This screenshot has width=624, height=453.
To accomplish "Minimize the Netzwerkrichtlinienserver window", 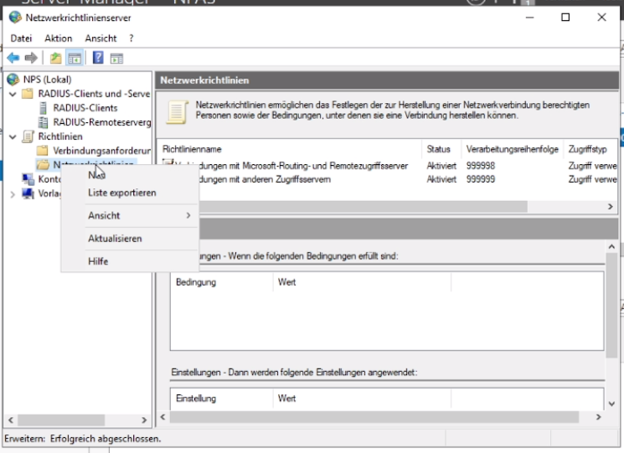I will click(529, 17).
